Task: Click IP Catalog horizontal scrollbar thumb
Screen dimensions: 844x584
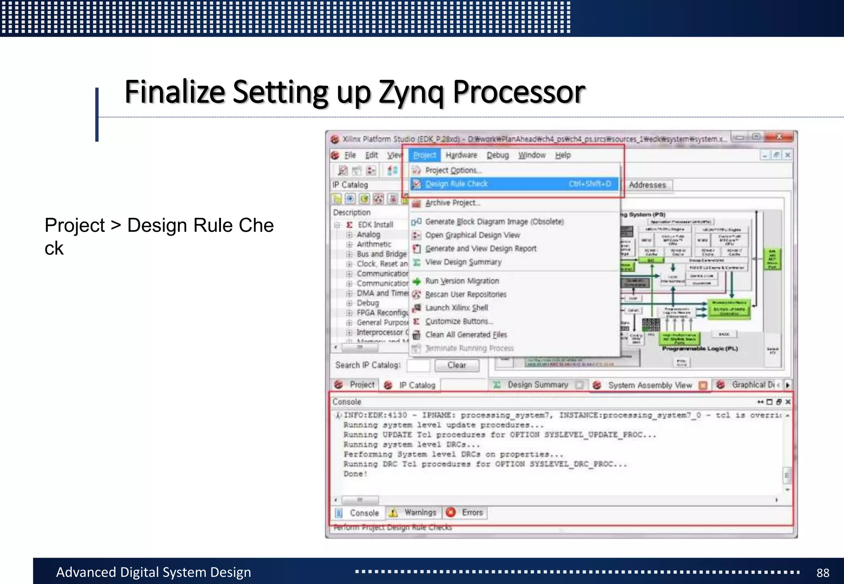Action: click(360, 347)
